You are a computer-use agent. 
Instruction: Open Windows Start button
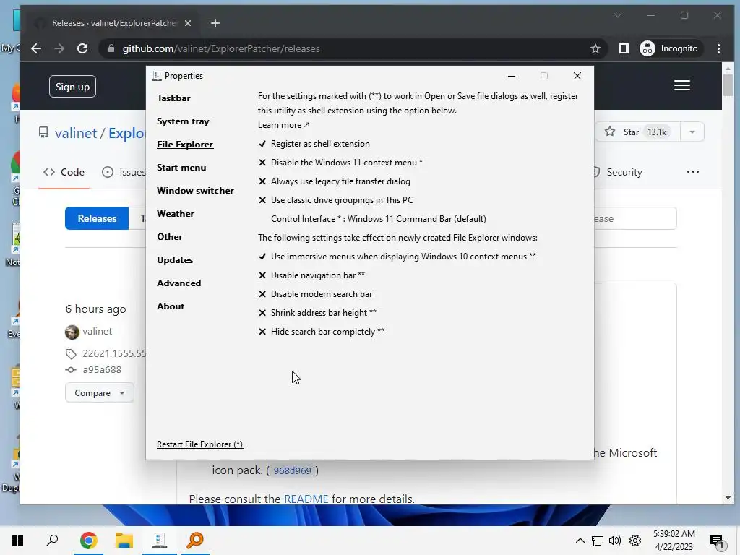(17, 541)
